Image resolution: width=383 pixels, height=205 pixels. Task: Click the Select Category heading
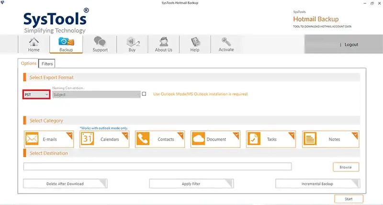[x=46, y=121]
